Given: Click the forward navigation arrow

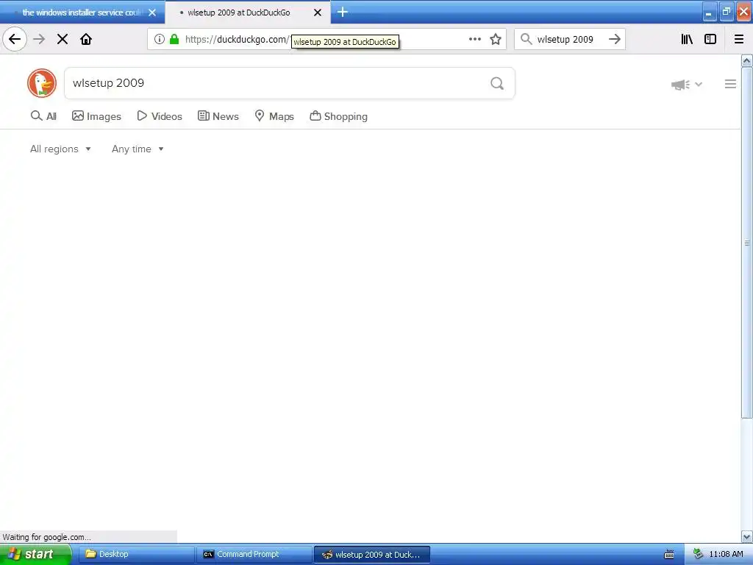Looking at the screenshot, I should [x=39, y=39].
